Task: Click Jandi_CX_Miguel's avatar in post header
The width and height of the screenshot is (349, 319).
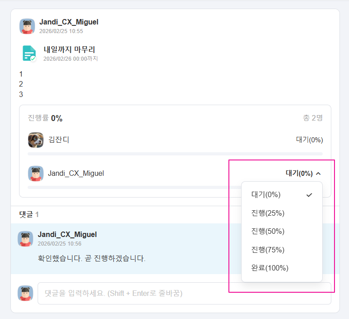Action: coord(27,26)
